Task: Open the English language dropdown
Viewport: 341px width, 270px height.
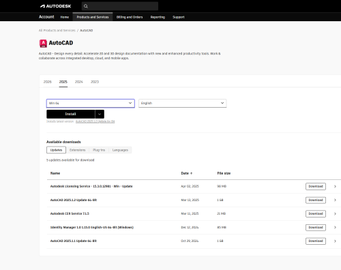Action: pyautogui.click(x=183, y=103)
